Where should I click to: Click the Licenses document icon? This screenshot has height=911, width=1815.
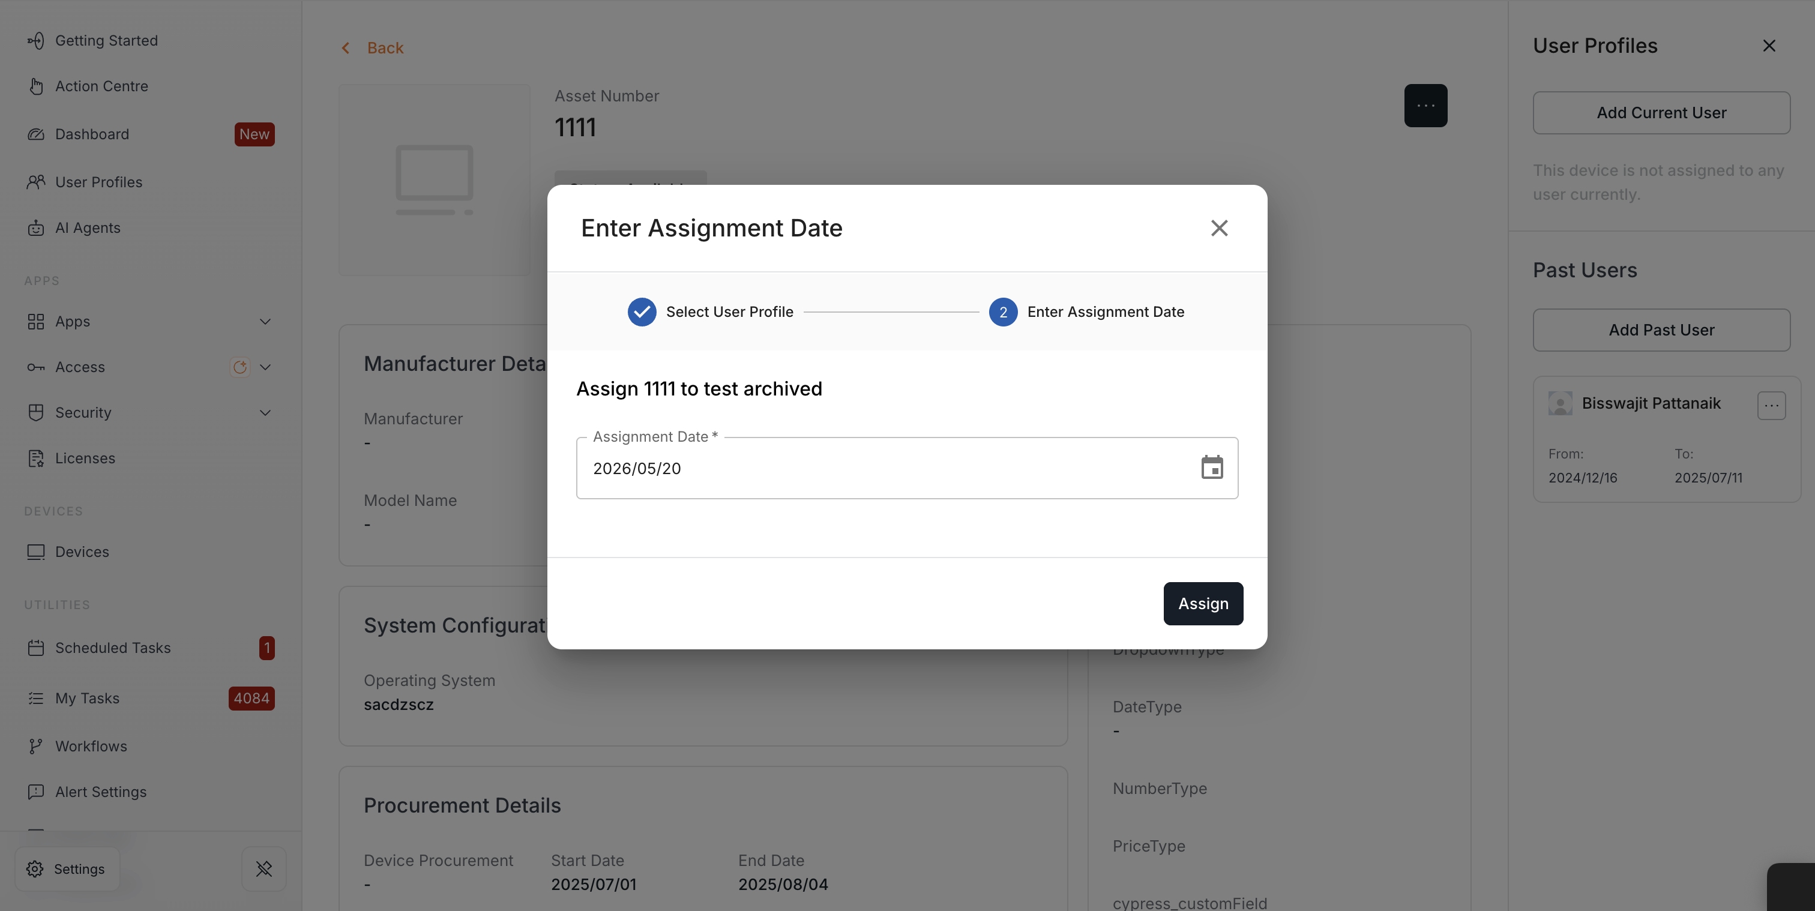pos(36,458)
